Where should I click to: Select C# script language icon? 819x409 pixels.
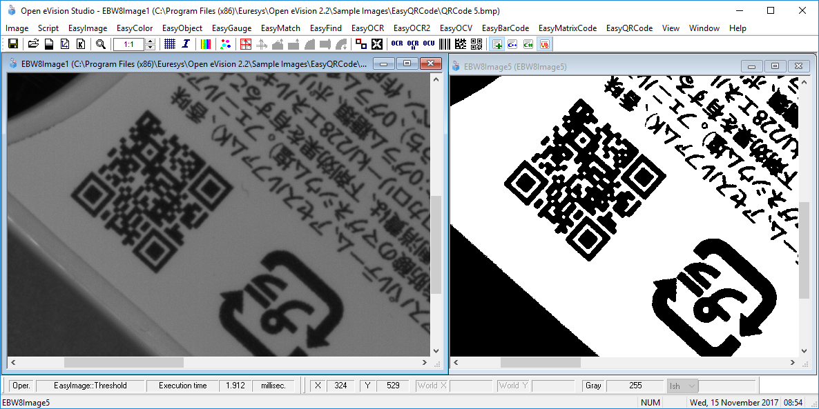528,44
